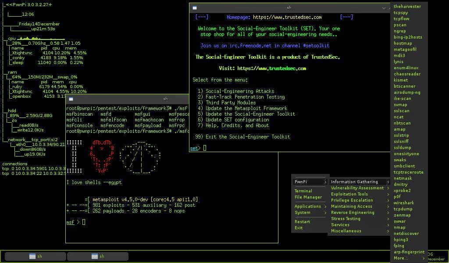Select Restart in the root menu
The height and width of the screenshot is (263, 449).
point(302,221)
